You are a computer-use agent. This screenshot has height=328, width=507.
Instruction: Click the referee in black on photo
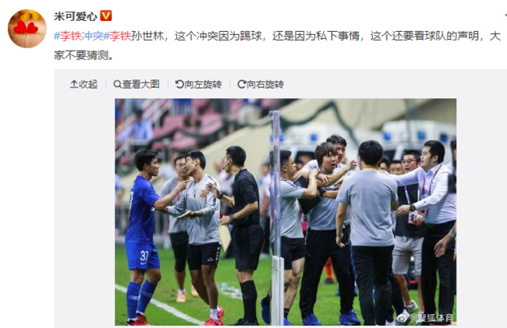click(243, 234)
